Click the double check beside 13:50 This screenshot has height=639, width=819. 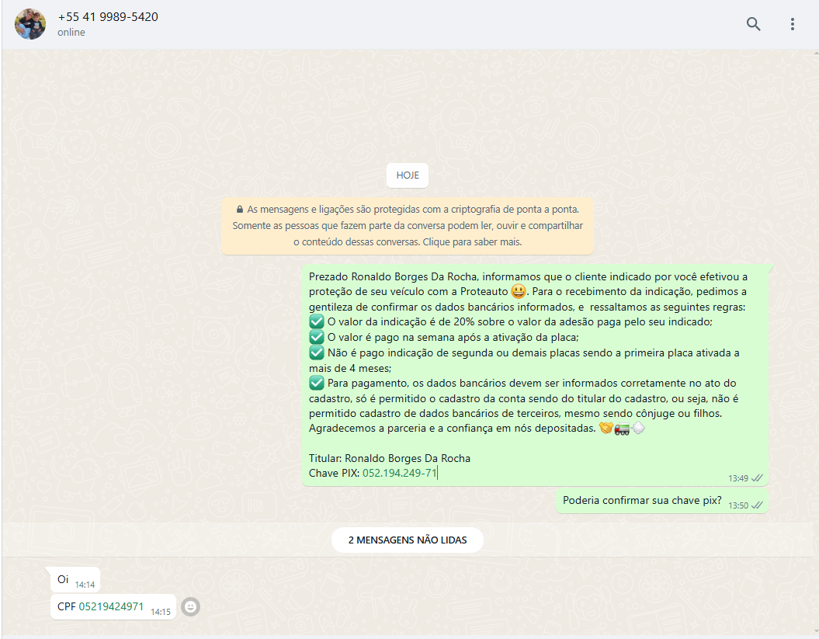756,505
